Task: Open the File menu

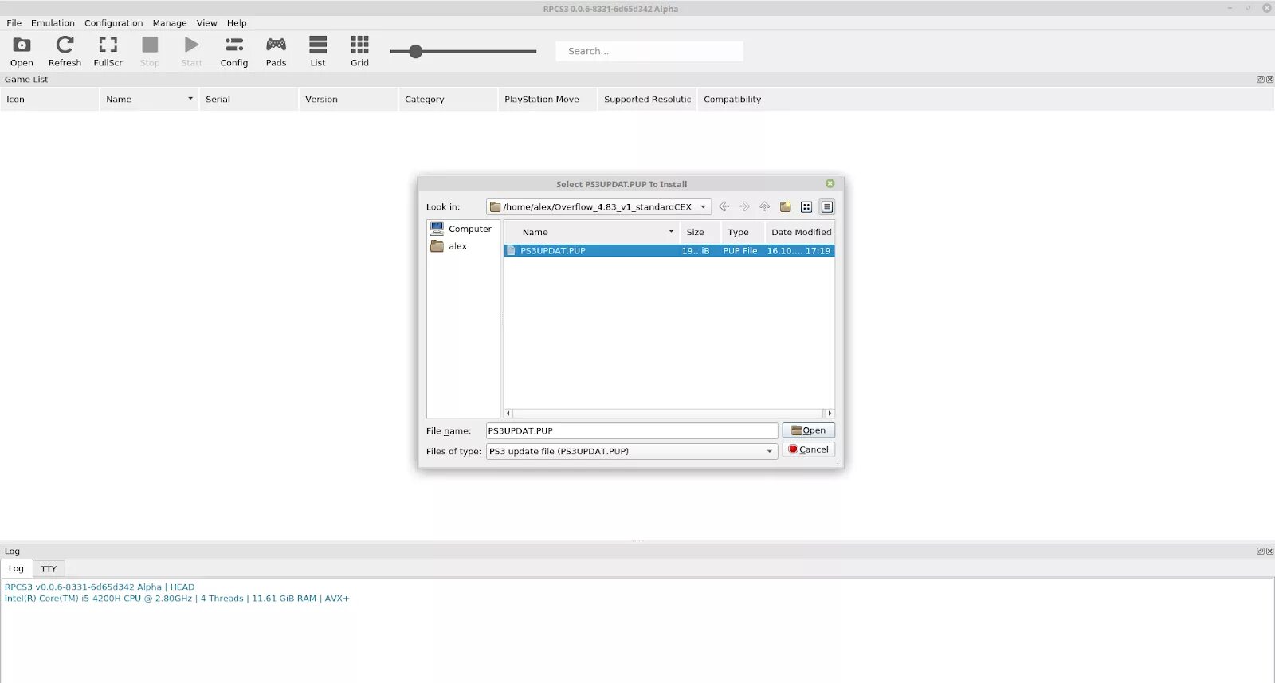Action: (x=14, y=23)
